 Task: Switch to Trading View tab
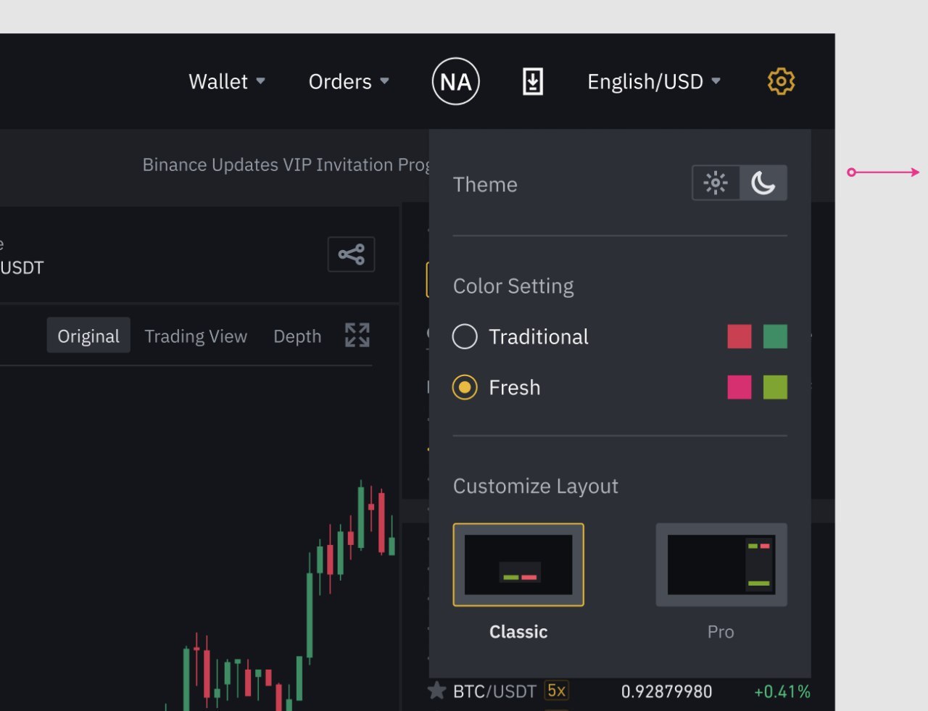196,336
